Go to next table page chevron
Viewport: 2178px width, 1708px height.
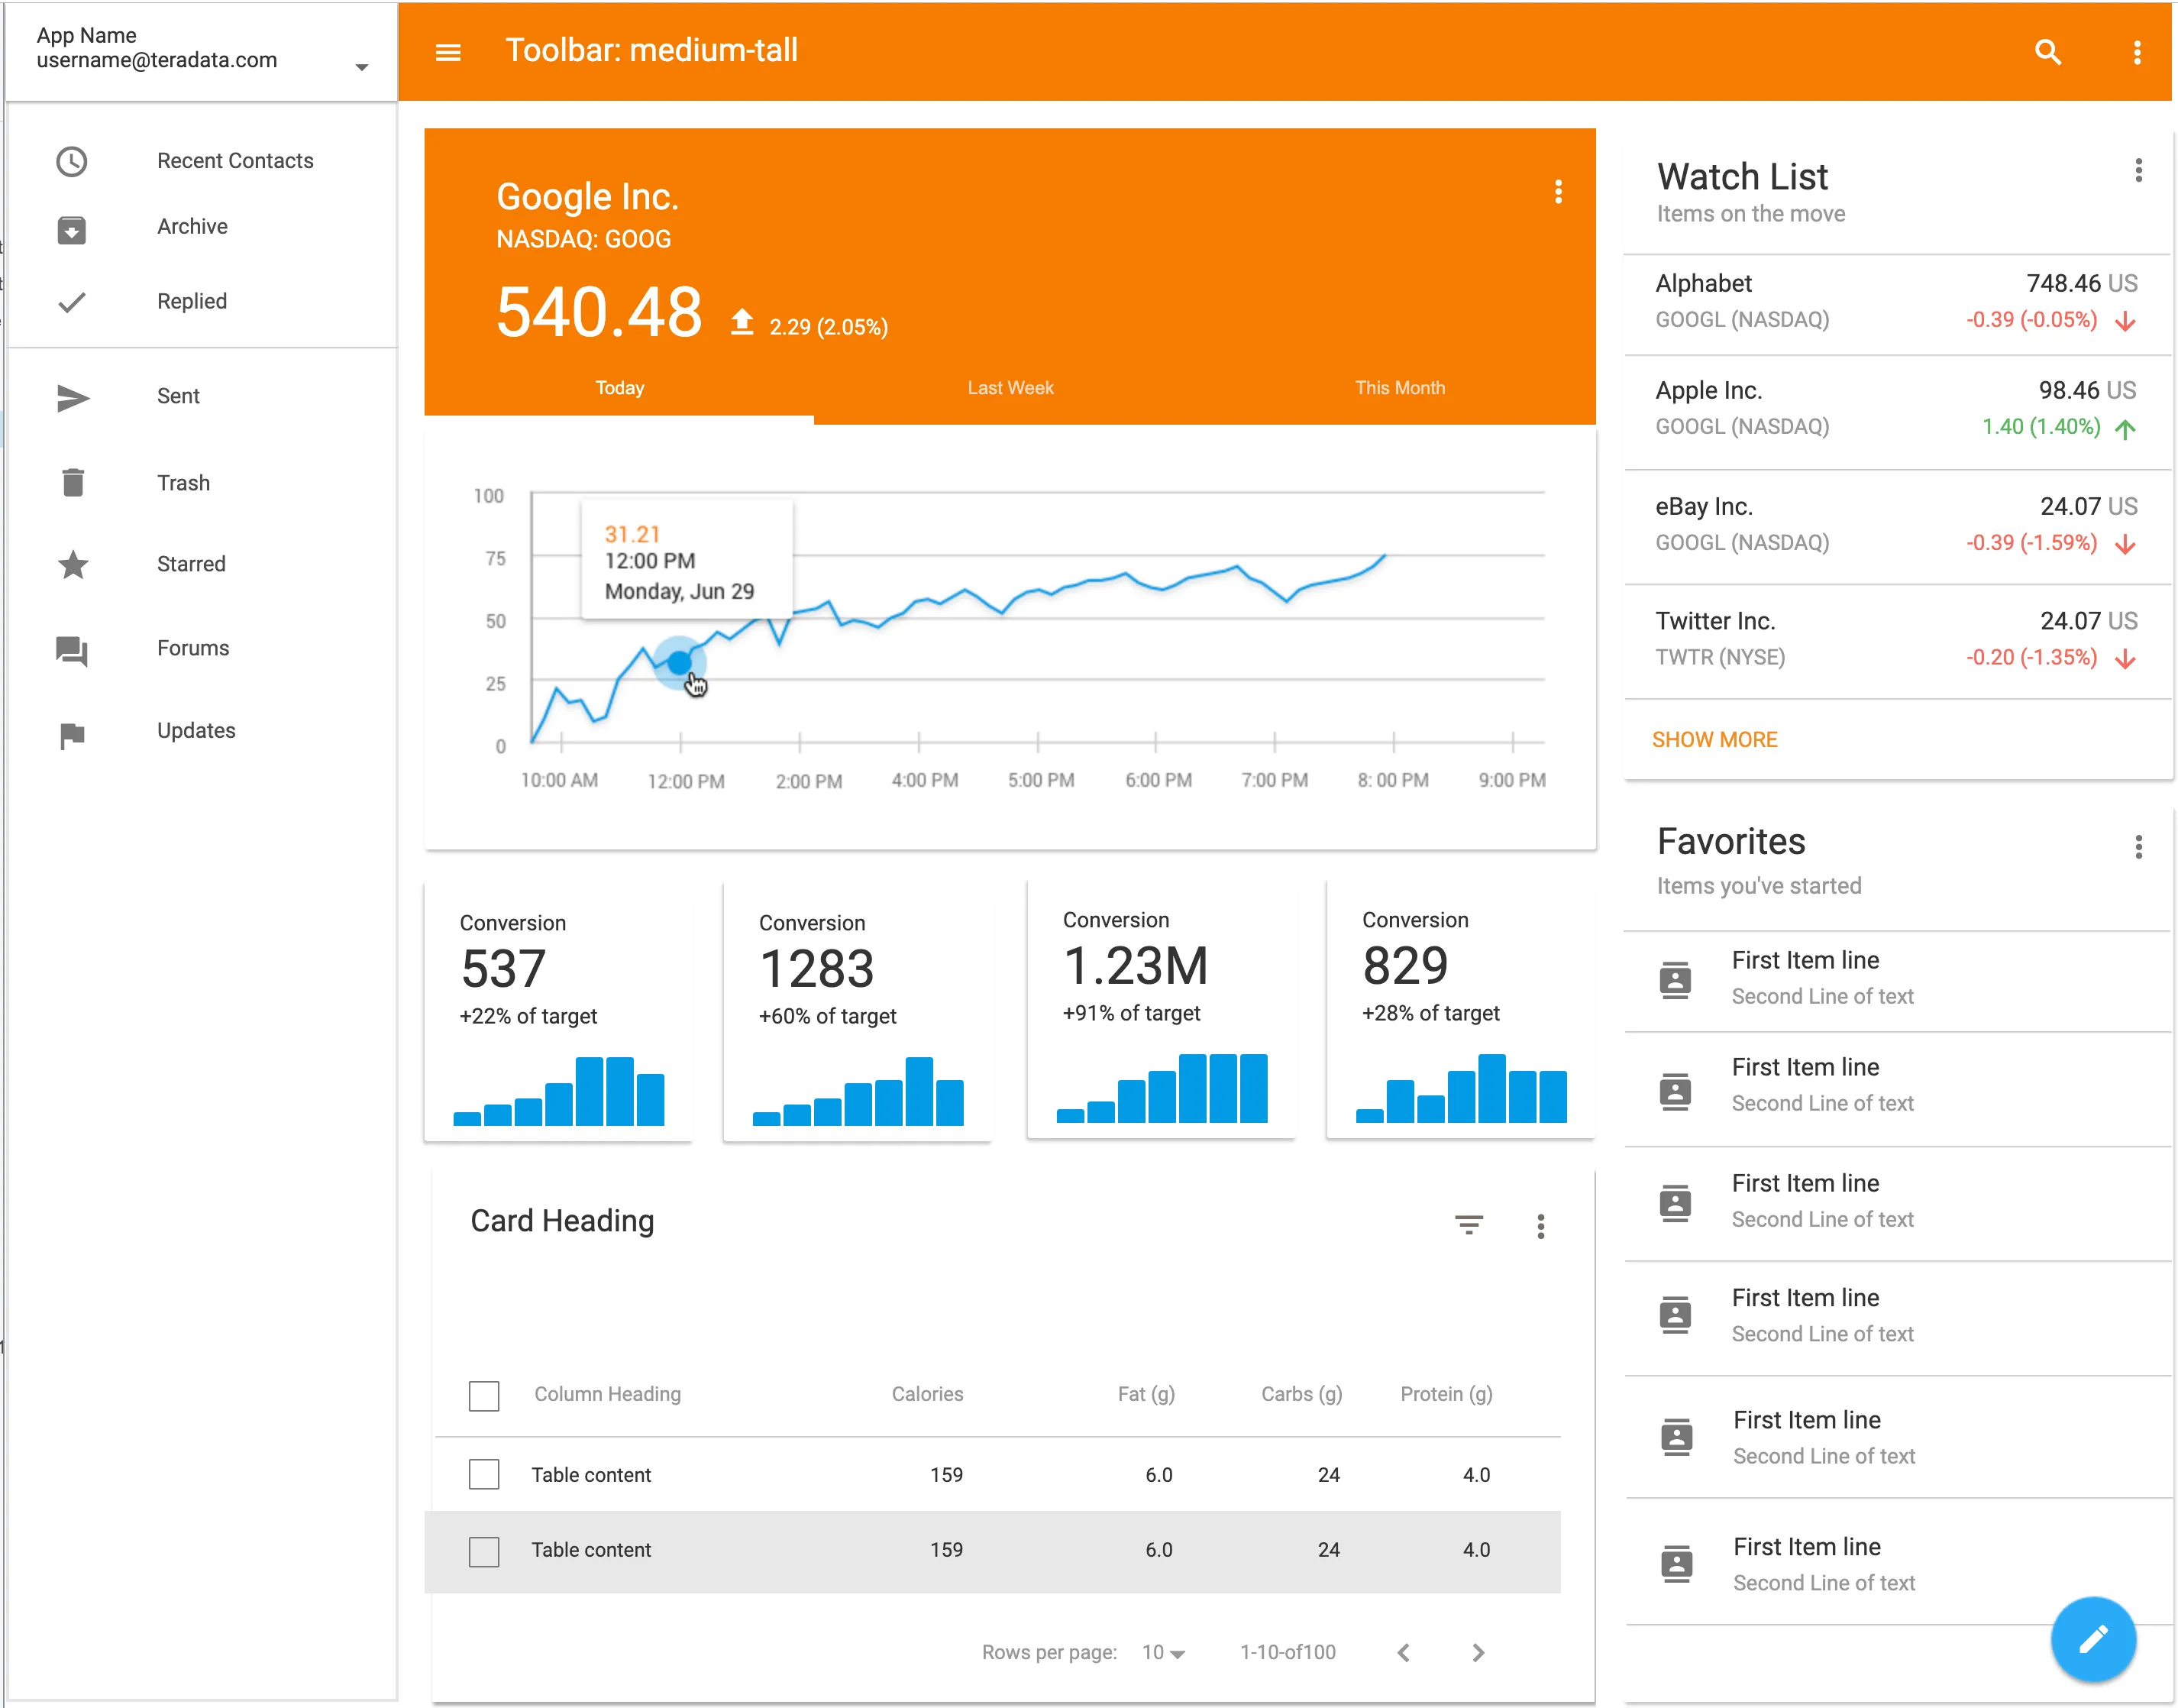(x=1477, y=1652)
